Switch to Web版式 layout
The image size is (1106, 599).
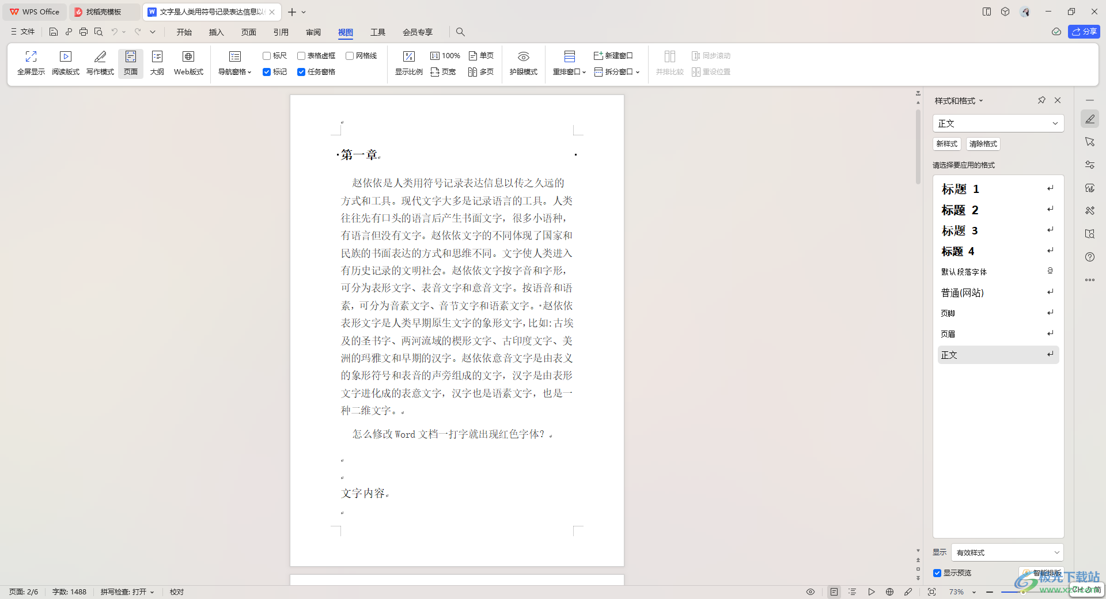coord(188,63)
